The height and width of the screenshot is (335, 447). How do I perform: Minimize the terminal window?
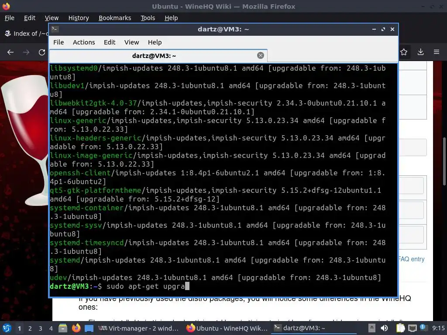click(374, 29)
